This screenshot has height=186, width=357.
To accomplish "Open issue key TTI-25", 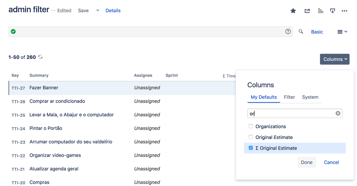I will [18, 115].
